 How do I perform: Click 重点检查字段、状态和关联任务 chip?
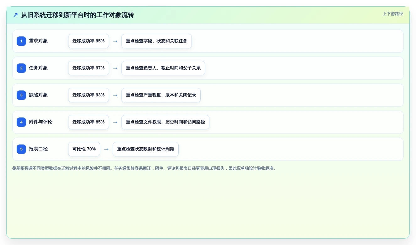pos(157,41)
